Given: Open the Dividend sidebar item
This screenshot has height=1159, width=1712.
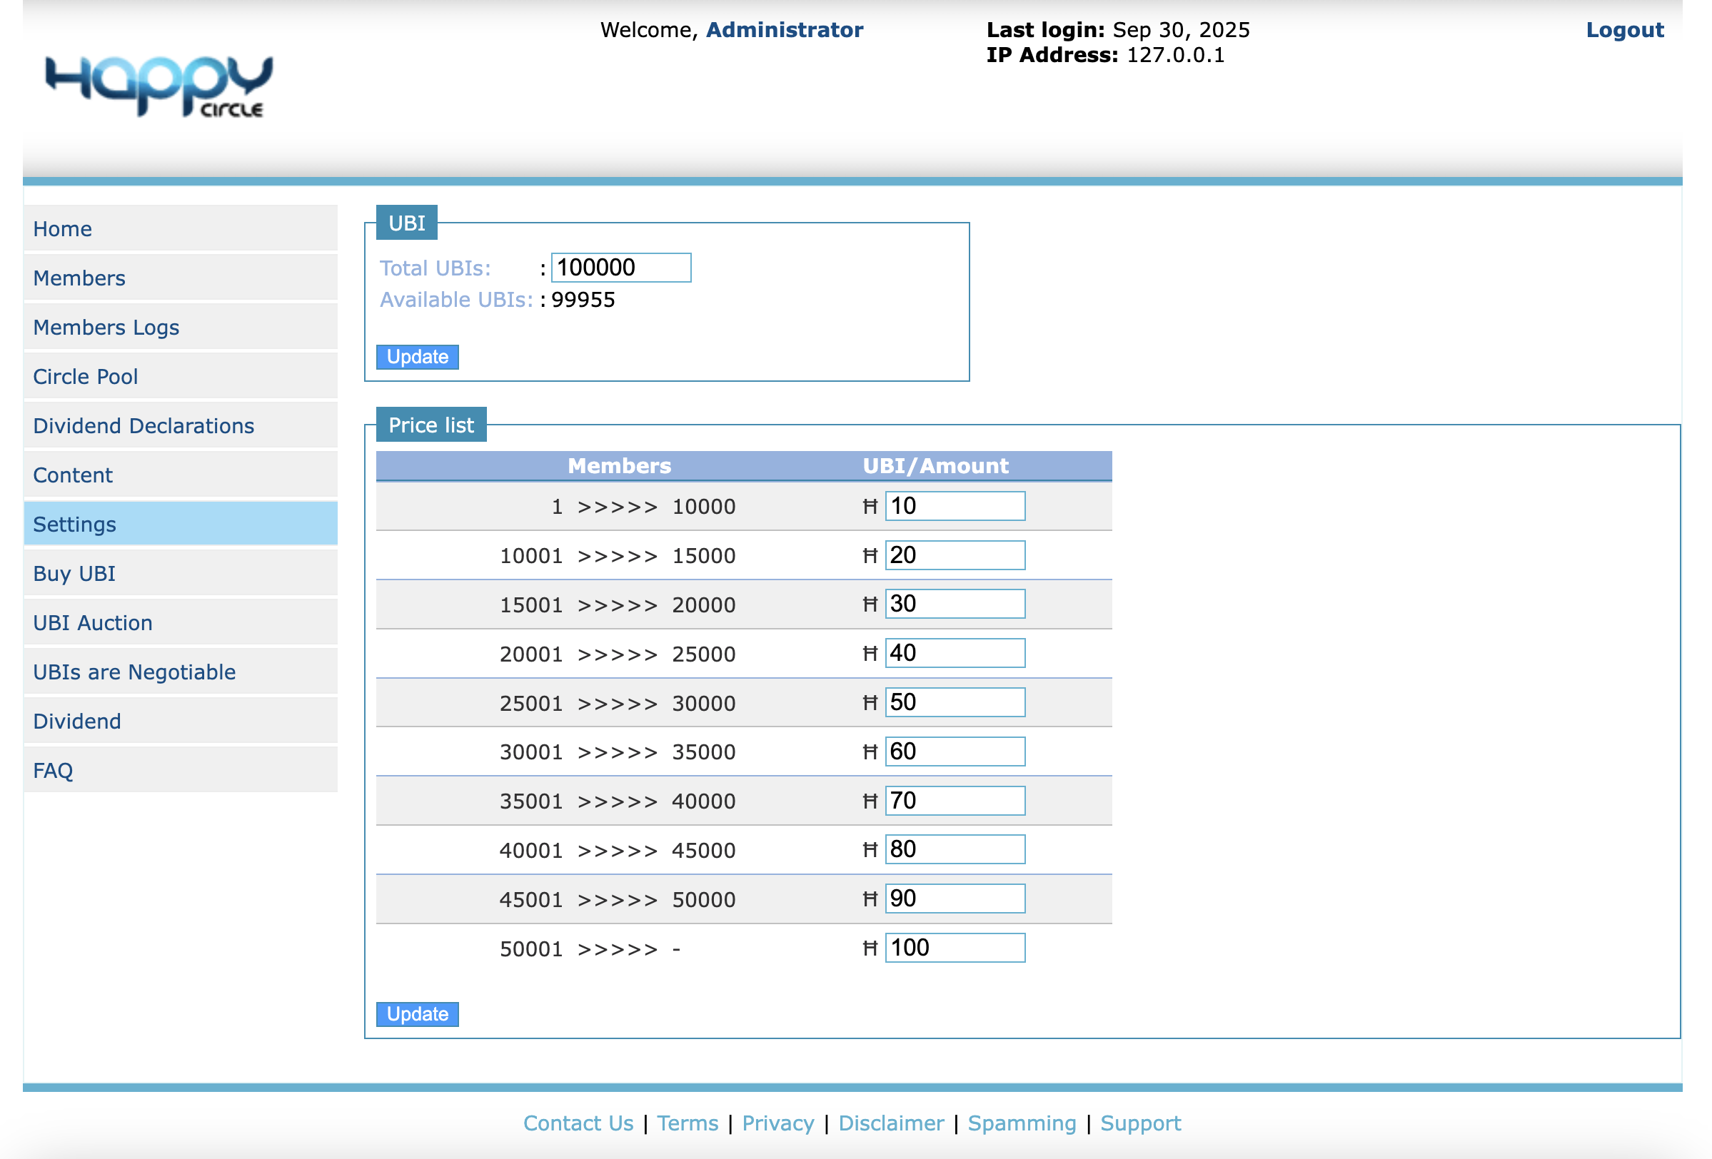Looking at the screenshot, I should point(181,721).
